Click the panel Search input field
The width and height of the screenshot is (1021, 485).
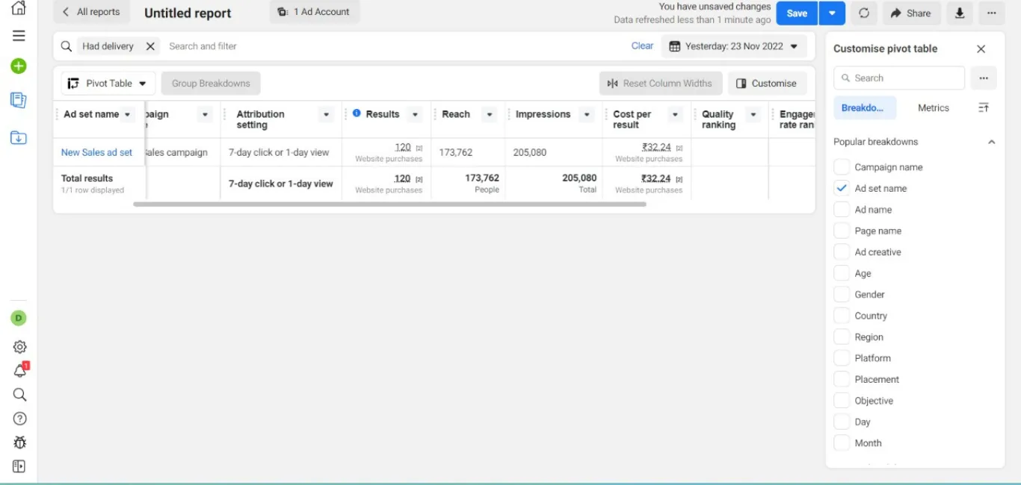pos(899,78)
